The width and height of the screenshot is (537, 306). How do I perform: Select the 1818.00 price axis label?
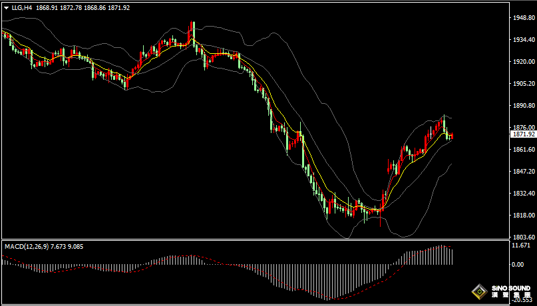(523, 216)
